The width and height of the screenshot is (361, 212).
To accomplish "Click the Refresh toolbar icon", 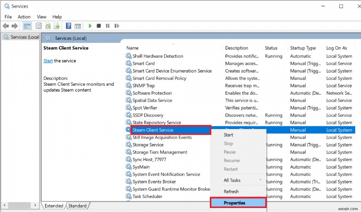I will [48, 26].
